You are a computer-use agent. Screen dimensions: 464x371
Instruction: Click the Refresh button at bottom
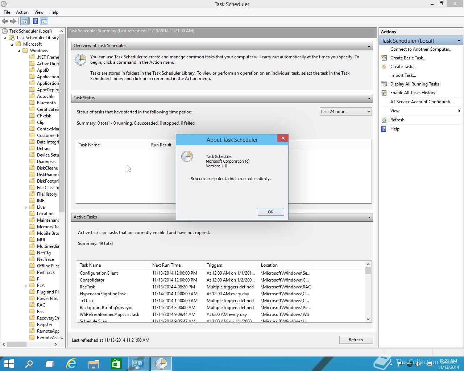(x=356, y=340)
